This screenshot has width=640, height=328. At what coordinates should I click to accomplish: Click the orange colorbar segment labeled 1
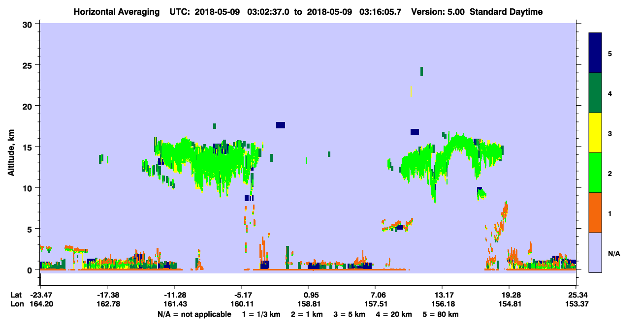[x=595, y=212]
